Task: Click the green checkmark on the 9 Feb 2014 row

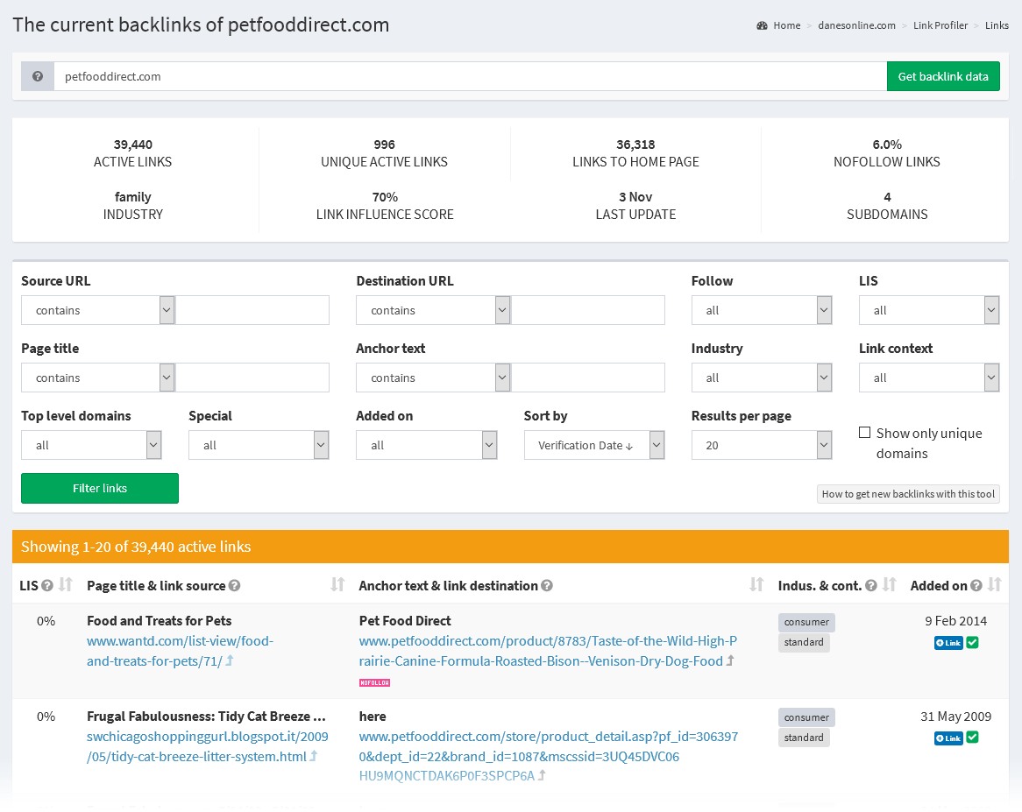Action: 973,642
